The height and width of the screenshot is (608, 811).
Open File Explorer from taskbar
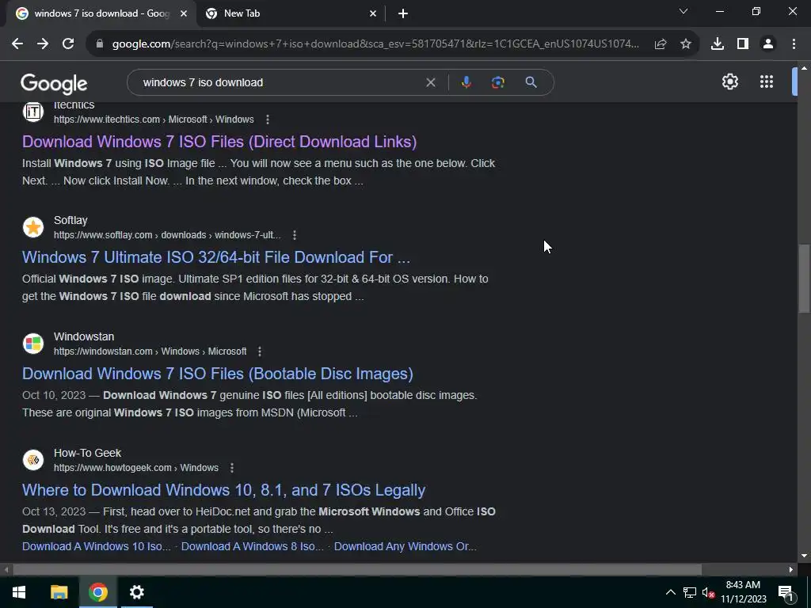pos(59,592)
